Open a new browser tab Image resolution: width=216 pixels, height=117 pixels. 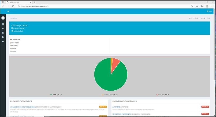point(34,2)
